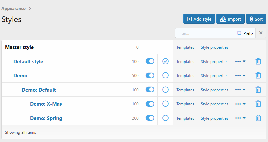Screen dimensions: 268x142
Task: Clear the filter with the X icon
Action: (x=261, y=33)
